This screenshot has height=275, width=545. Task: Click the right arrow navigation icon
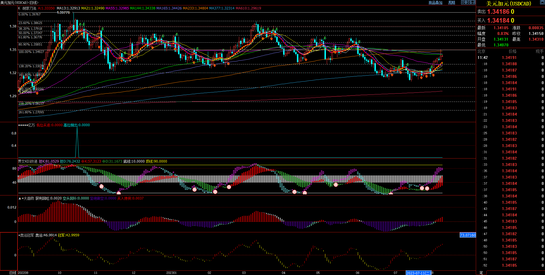coord(468,2)
